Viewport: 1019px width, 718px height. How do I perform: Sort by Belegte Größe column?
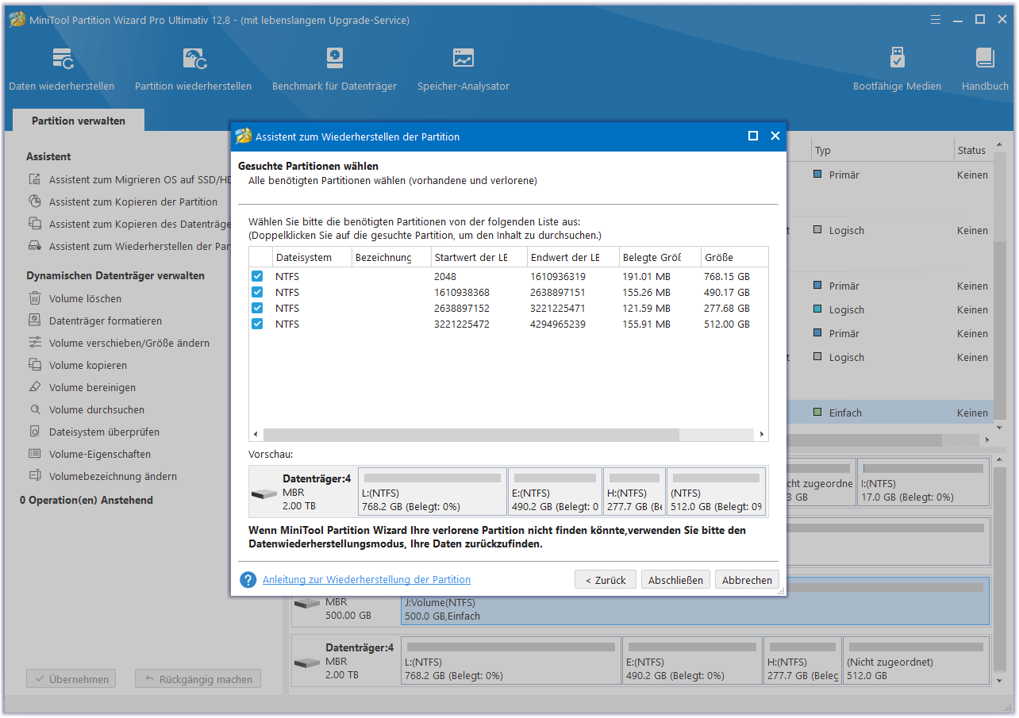tap(660, 257)
